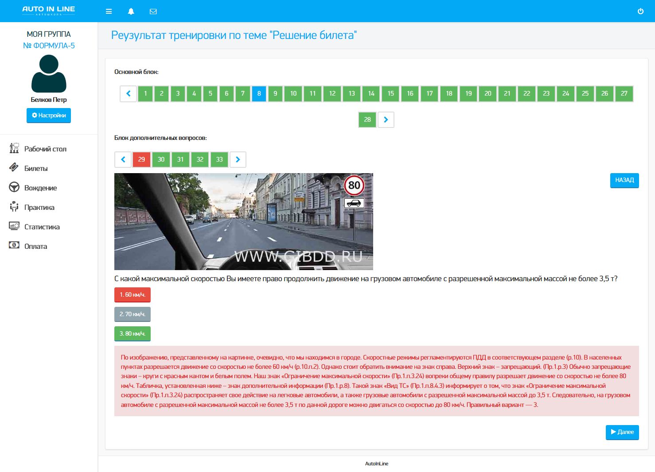Open additional question 33

[x=219, y=159]
